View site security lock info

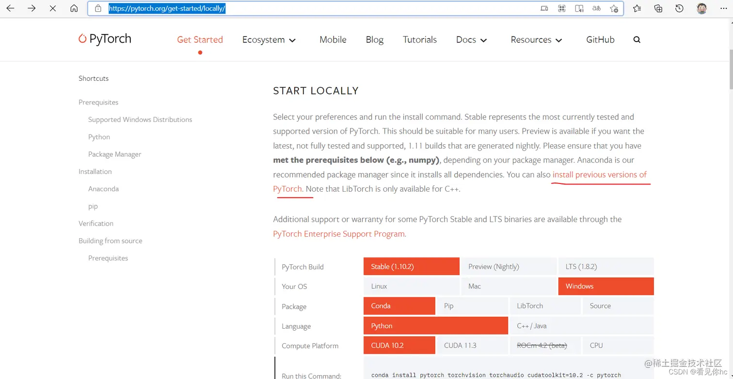pos(98,8)
